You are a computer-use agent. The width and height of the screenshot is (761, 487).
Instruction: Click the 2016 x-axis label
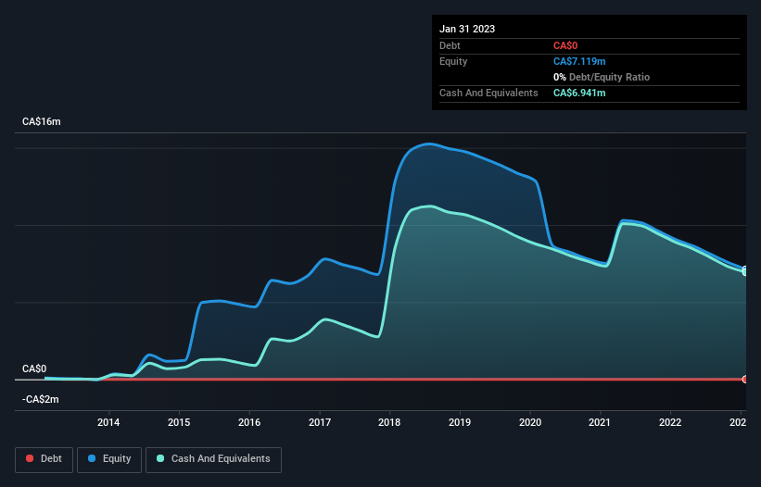click(249, 422)
